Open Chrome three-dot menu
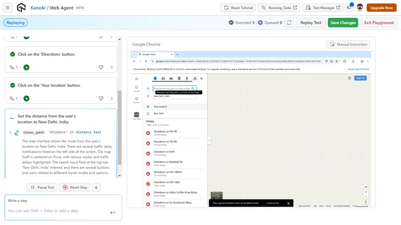 pyautogui.click(x=368, y=61)
